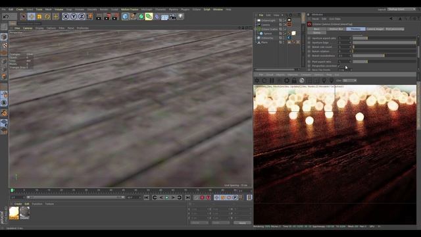
Task: Select the Rotate tool
Action: [x=47, y=16]
